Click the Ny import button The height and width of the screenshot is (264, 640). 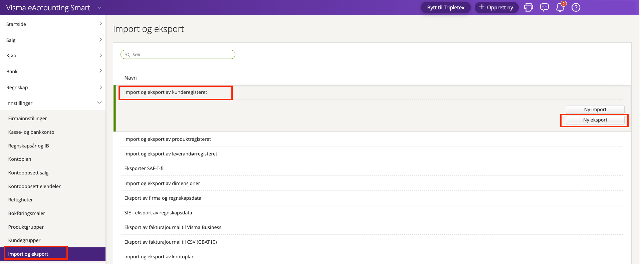pyautogui.click(x=595, y=110)
